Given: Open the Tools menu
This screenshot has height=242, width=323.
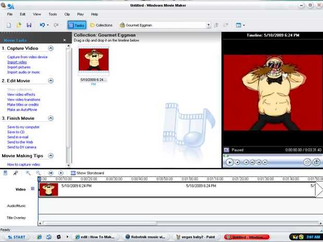Looking at the screenshot, I should point(53,14).
